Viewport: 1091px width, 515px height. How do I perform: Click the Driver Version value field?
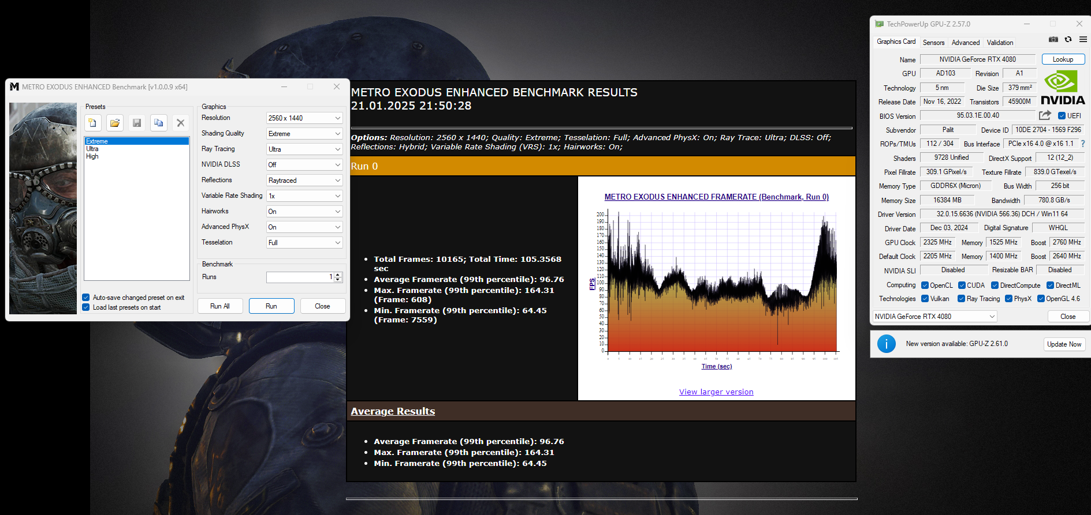tap(1002, 214)
